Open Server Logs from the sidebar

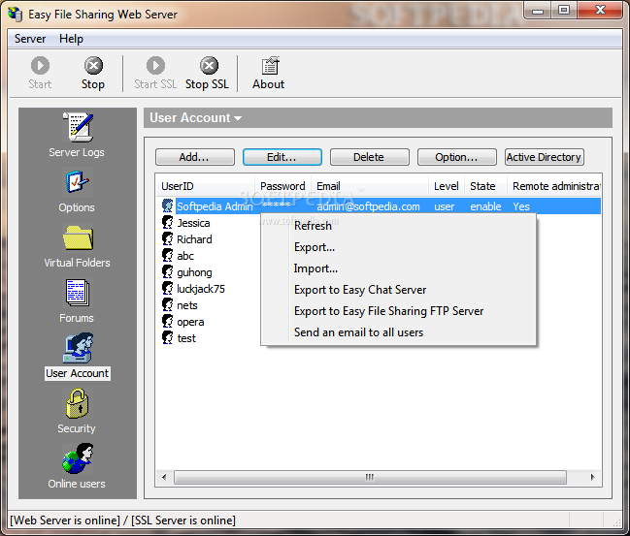79,127
